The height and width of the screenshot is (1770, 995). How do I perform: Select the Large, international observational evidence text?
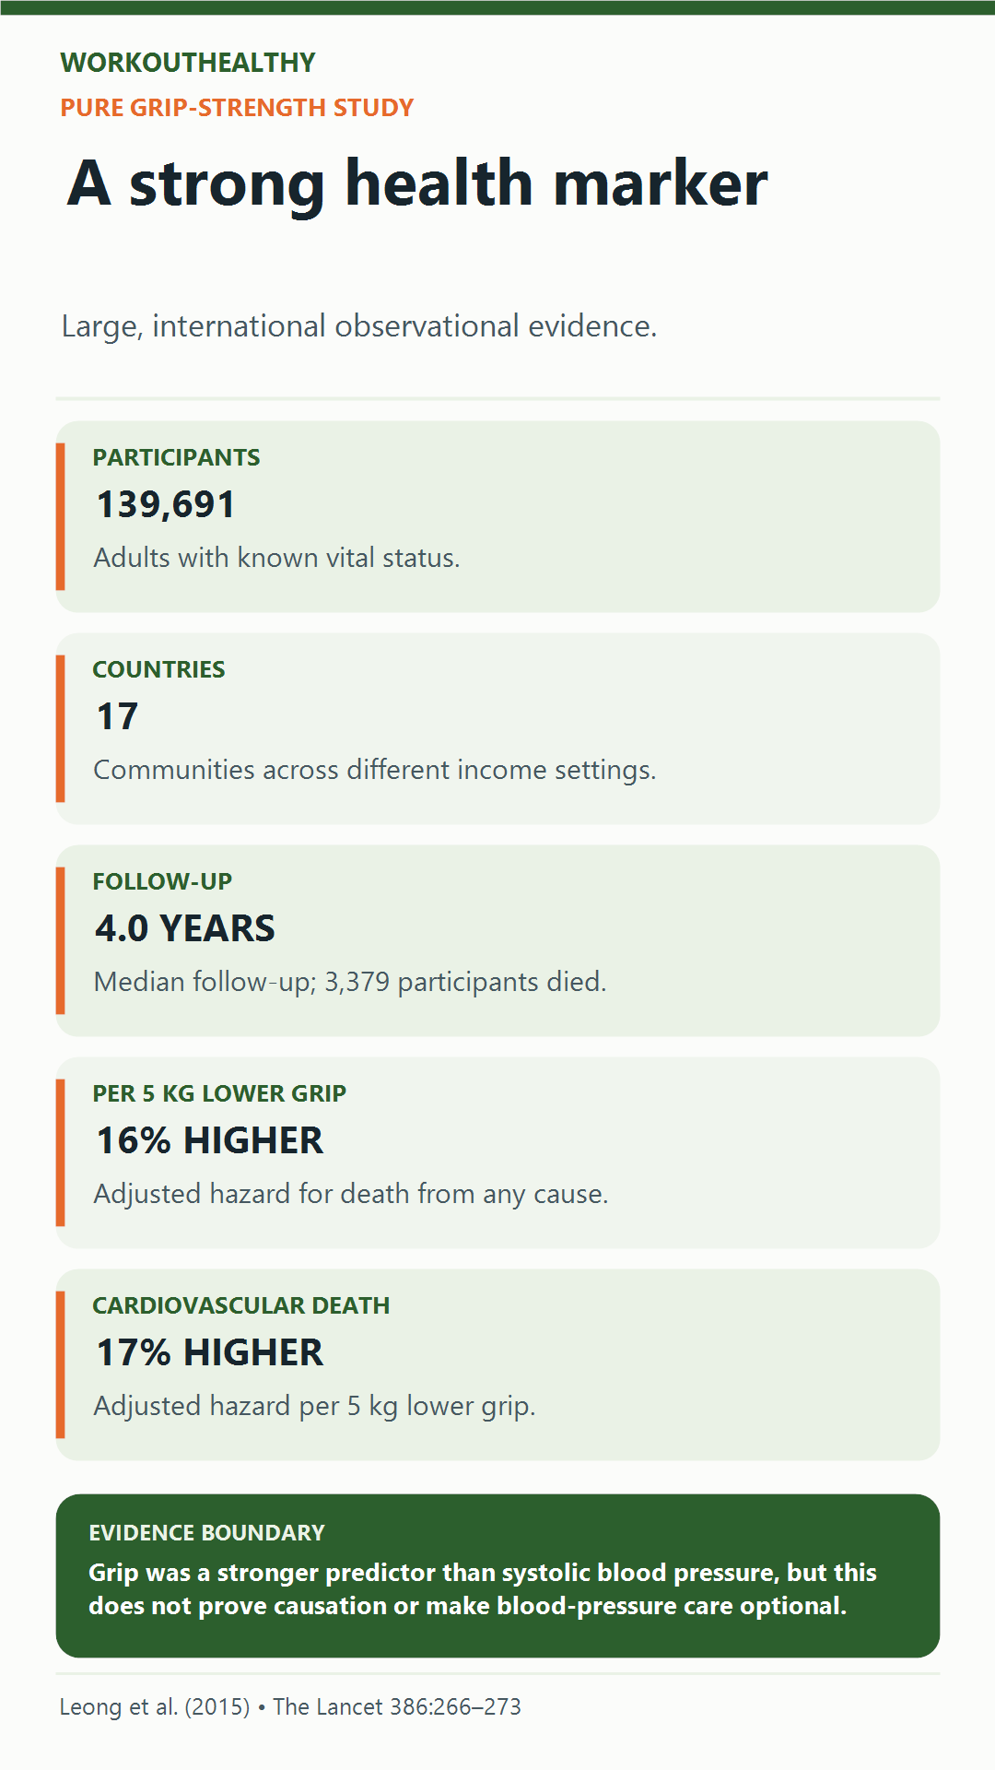point(359,326)
